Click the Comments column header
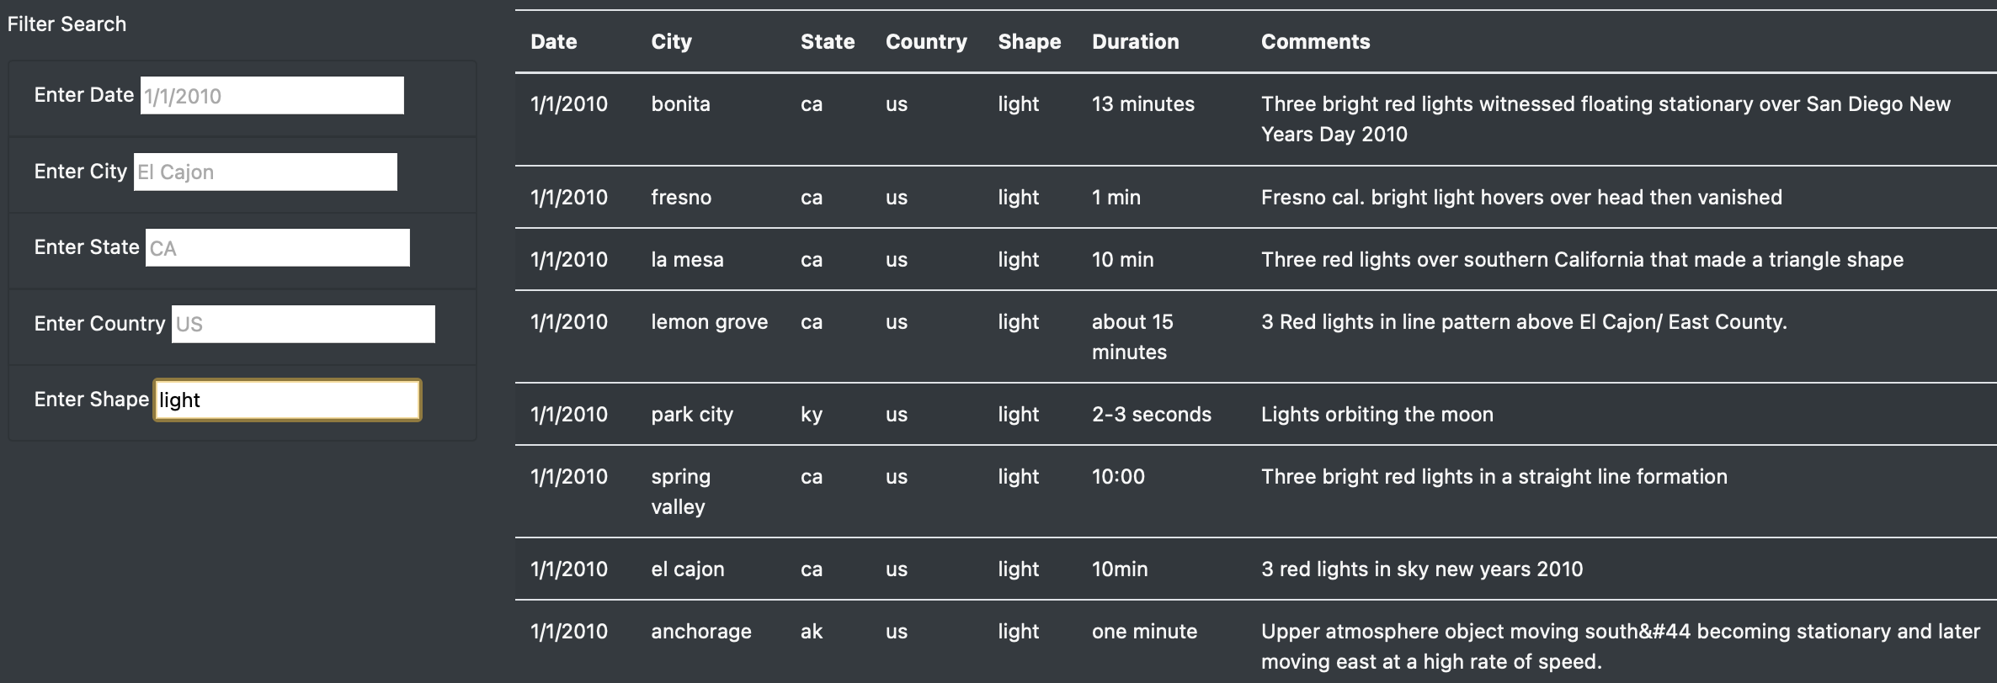 [1315, 40]
